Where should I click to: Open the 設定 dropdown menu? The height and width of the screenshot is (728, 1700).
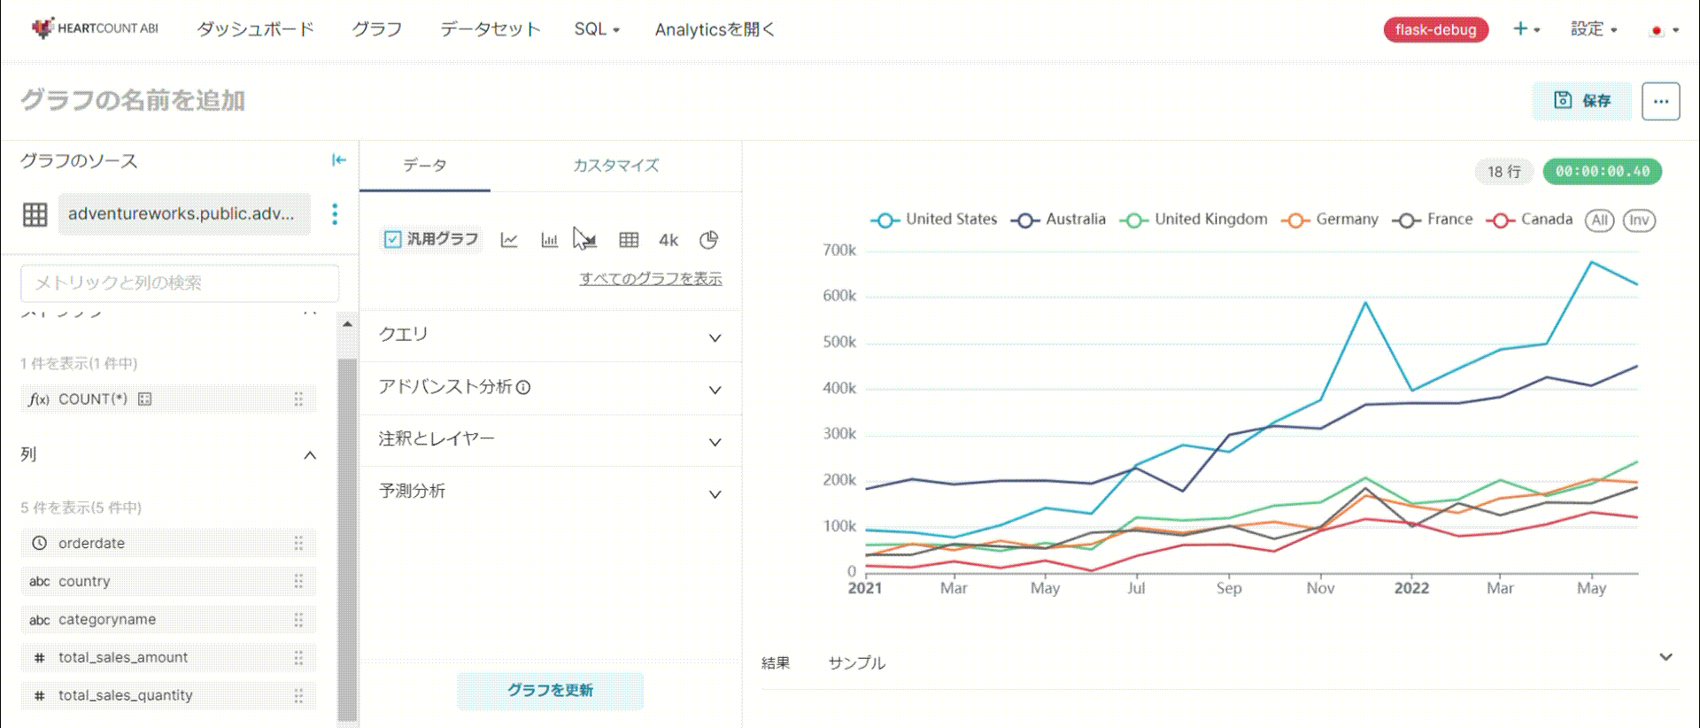pyautogui.click(x=1594, y=29)
